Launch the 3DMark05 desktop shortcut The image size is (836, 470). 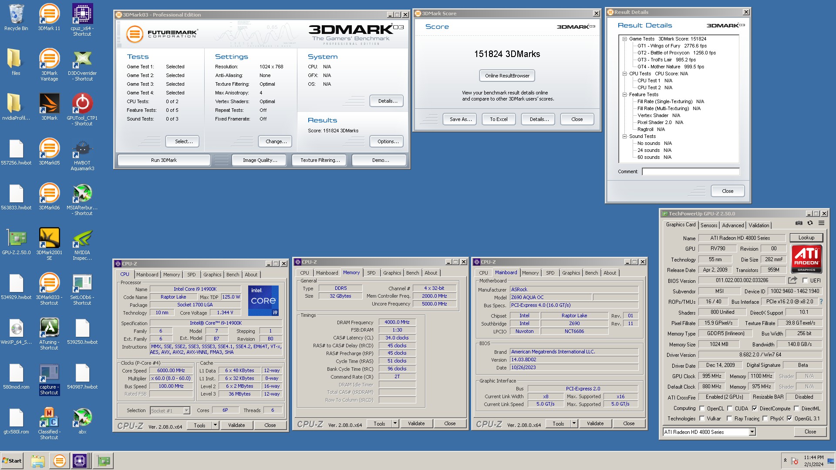click(49, 152)
